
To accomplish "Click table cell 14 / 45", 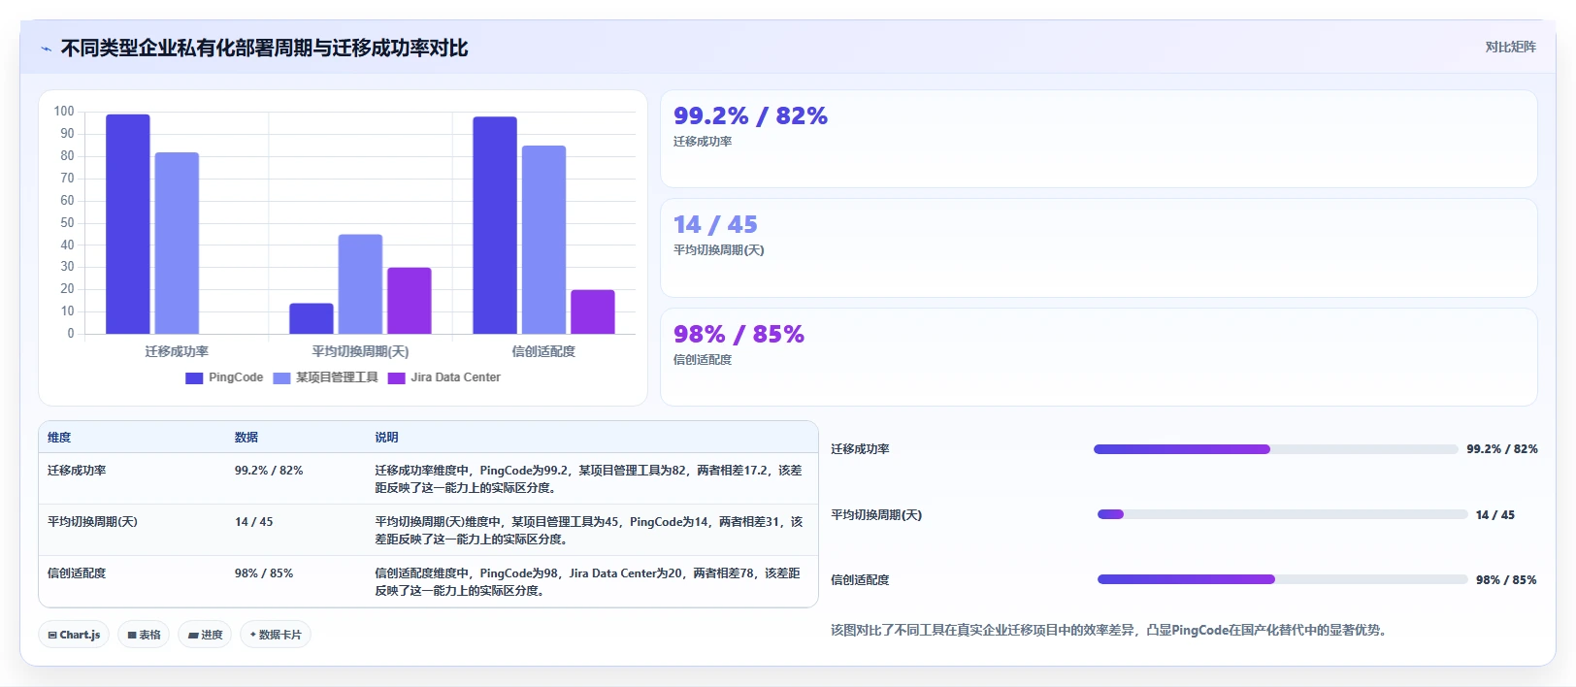I will [254, 522].
